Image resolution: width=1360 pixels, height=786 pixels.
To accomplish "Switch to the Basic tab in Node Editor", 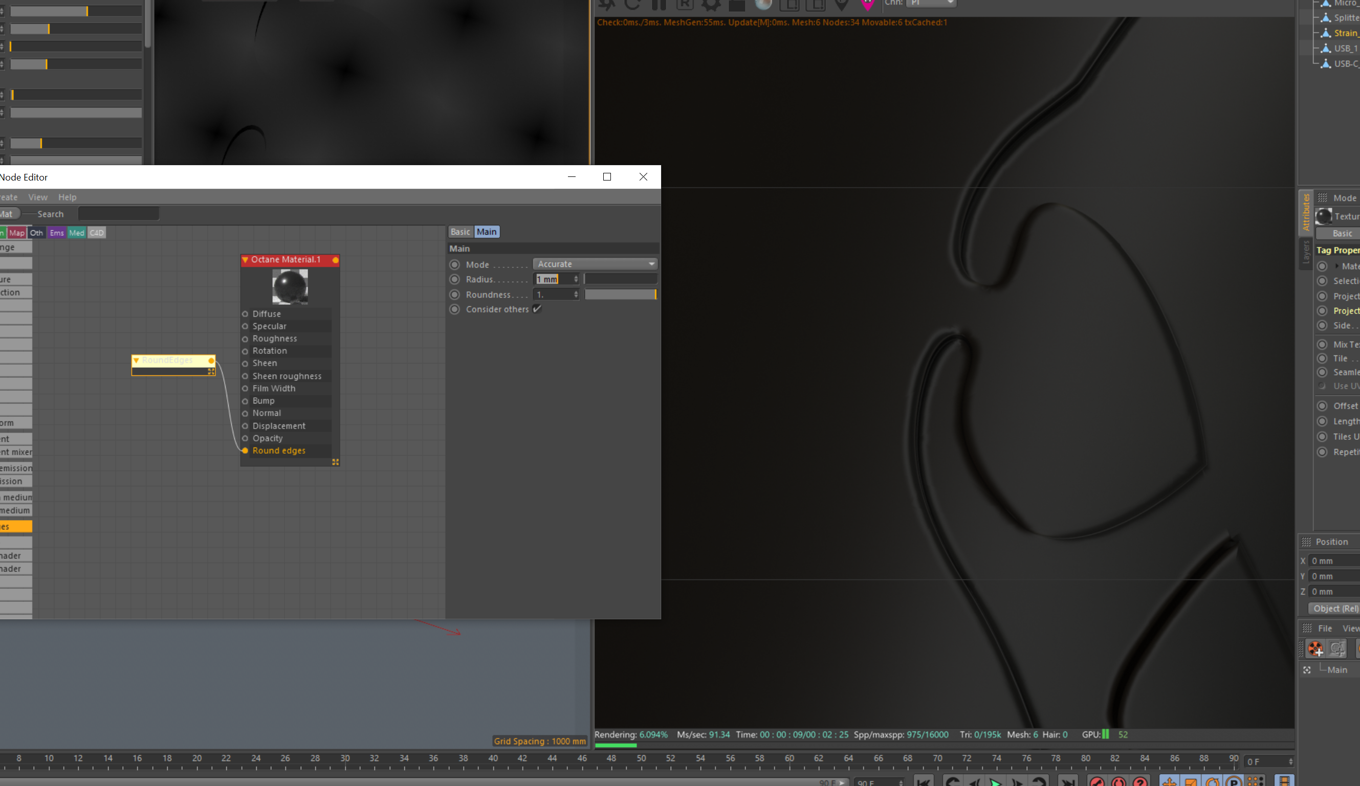I will (x=460, y=232).
